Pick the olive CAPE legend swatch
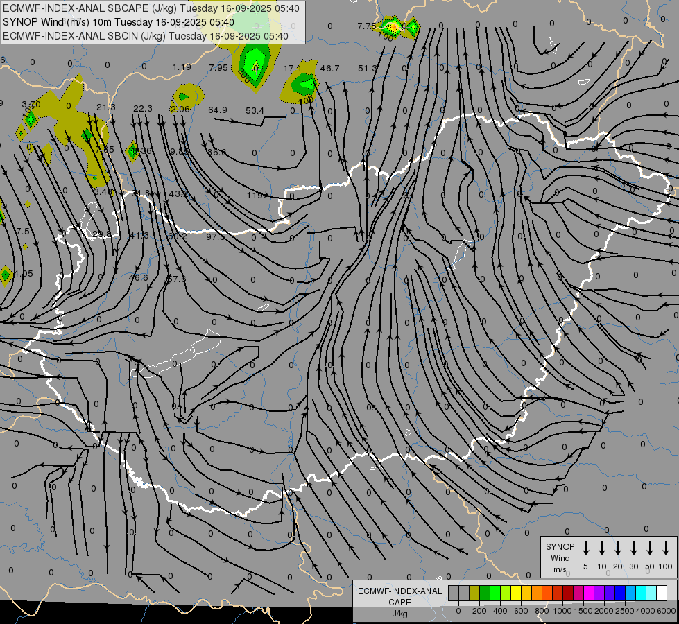 [x=474, y=593]
